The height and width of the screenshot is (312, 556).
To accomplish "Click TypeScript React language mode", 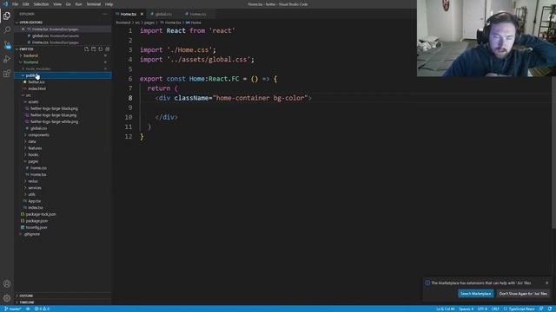I will tap(520, 309).
